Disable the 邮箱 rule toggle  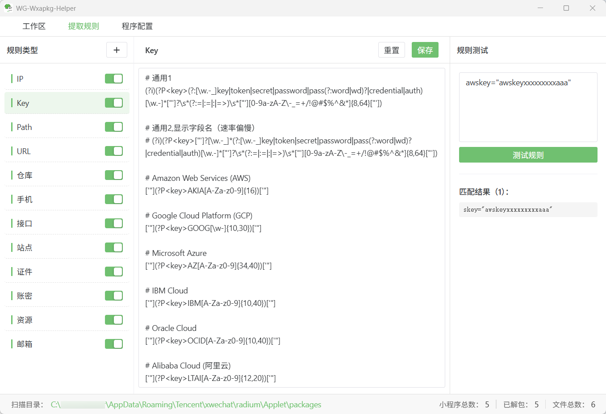tap(113, 344)
